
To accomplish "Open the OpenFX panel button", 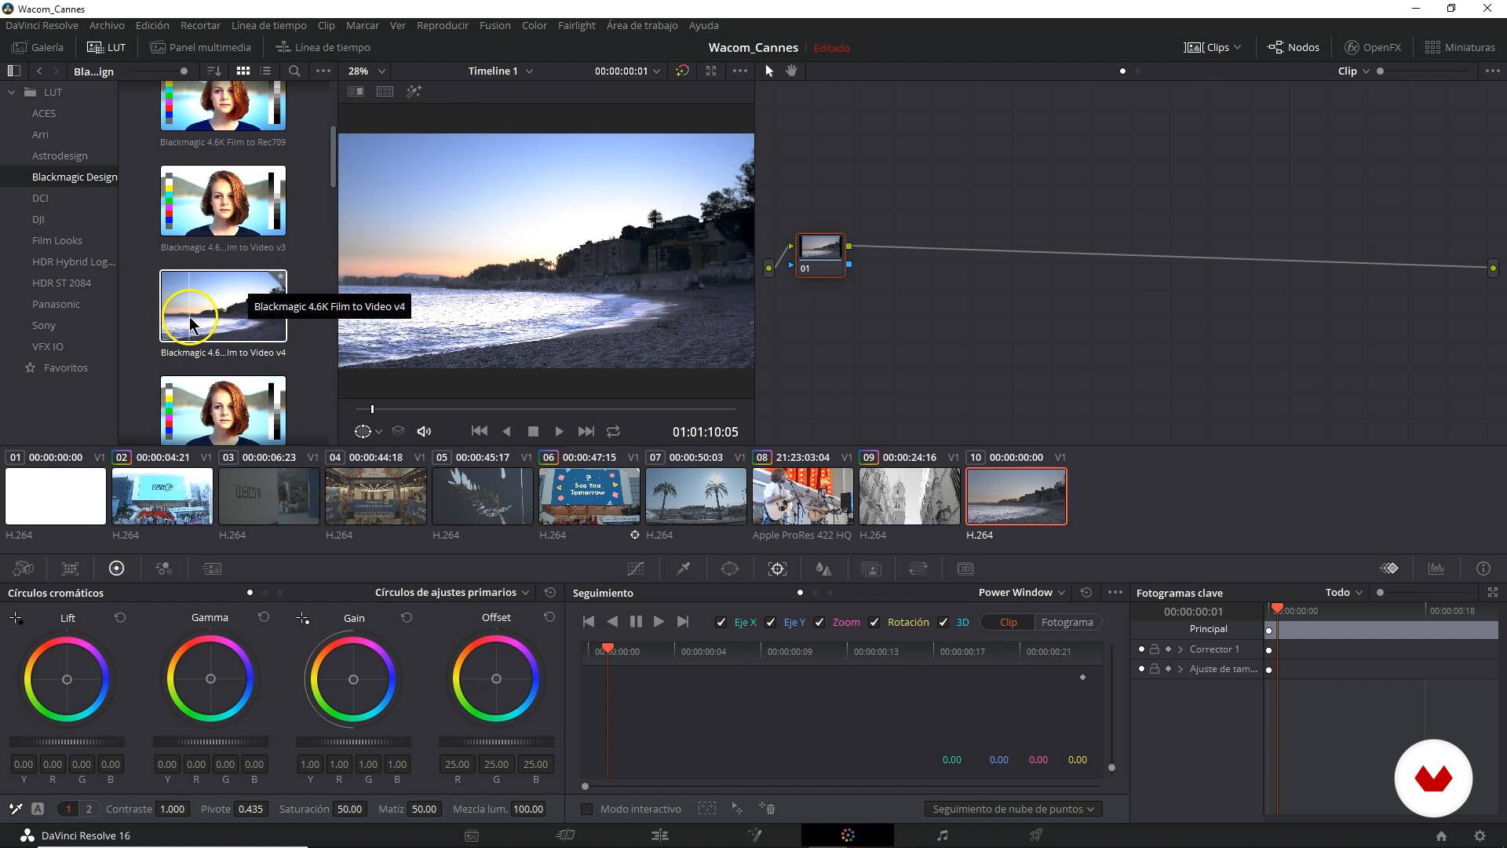I will [1373, 47].
